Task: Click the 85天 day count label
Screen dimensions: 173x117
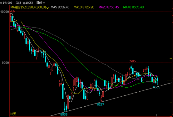Action: pyautogui.click(x=13, y=114)
